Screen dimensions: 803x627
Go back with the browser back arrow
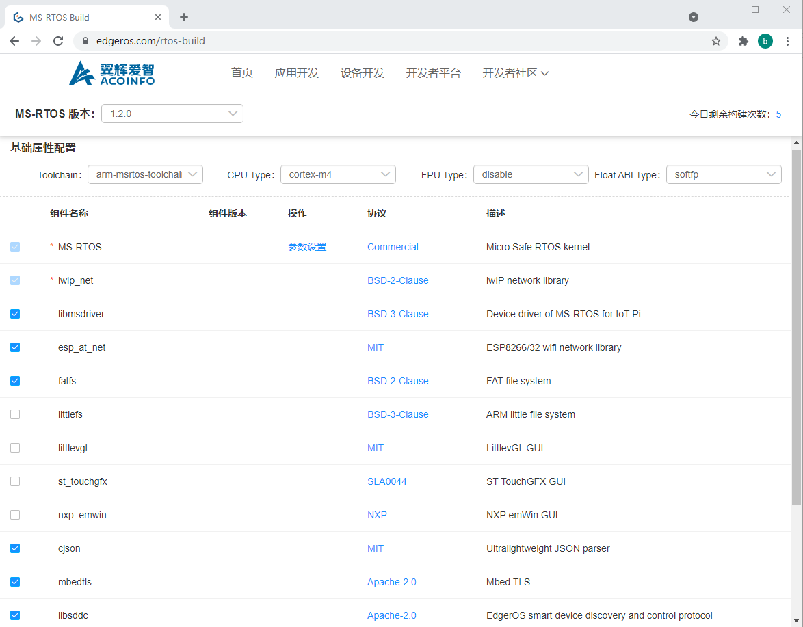[14, 41]
